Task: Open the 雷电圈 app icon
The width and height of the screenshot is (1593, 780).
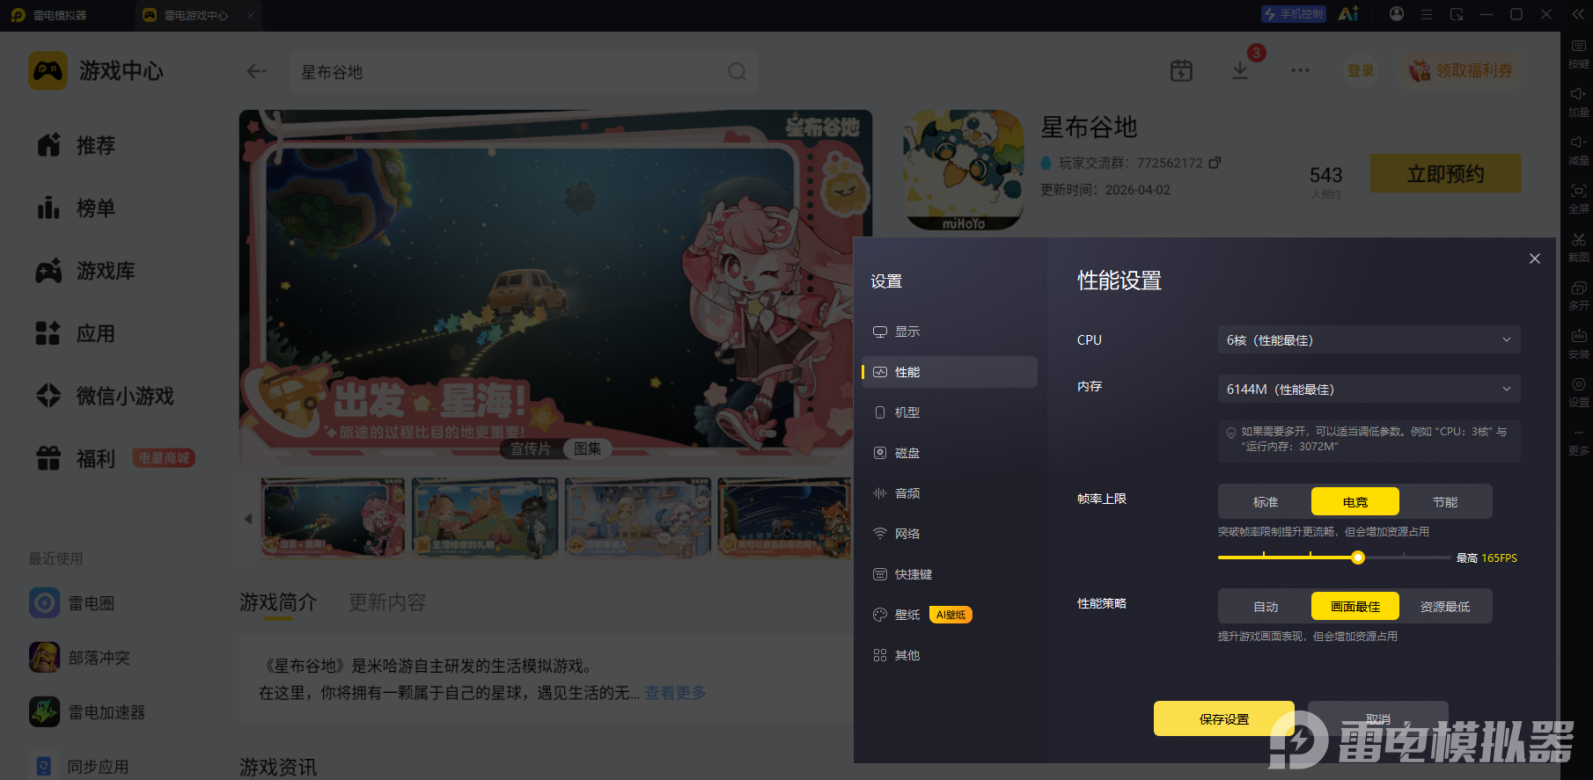Action: click(x=45, y=603)
